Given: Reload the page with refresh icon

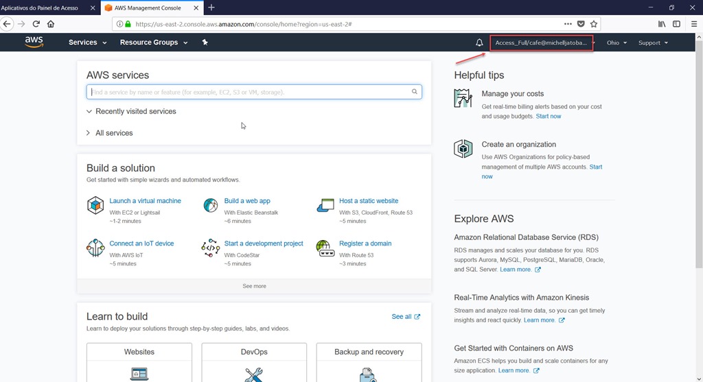Looking at the screenshot, I should [36, 24].
